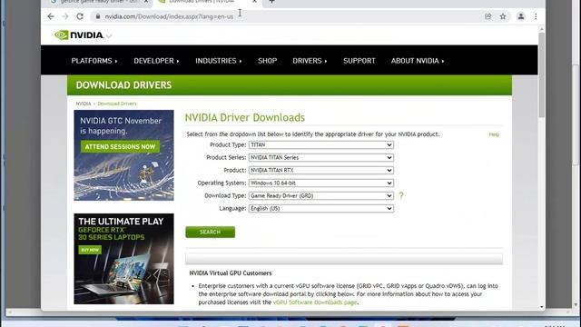Click the Help link
The width and height of the screenshot is (581, 327).
pyautogui.click(x=494, y=134)
